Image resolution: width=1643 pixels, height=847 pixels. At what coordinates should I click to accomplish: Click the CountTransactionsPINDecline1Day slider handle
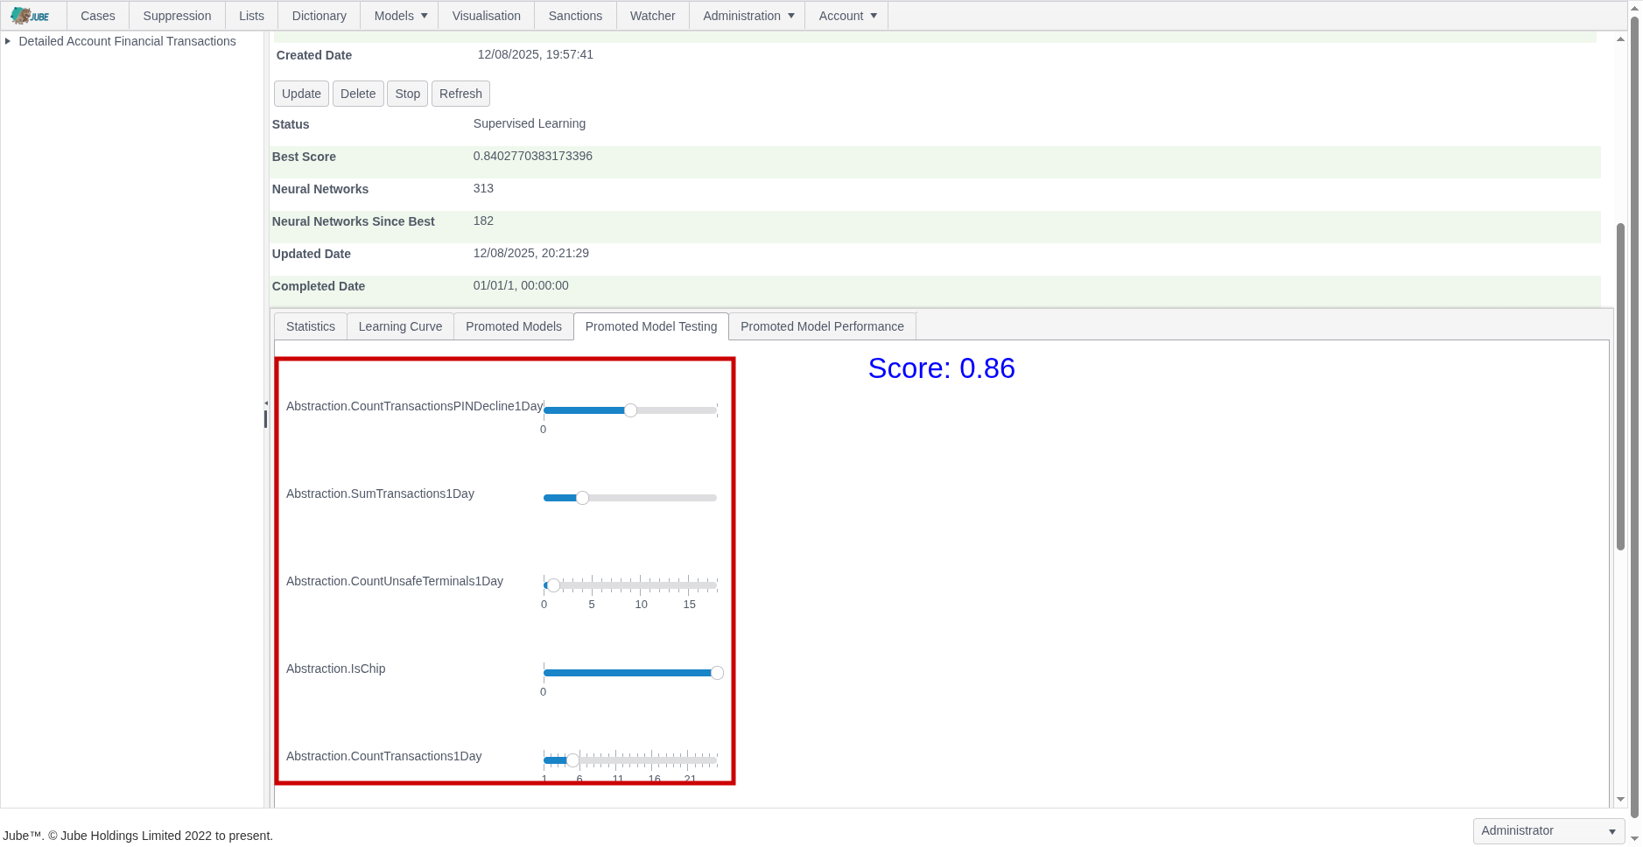pyautogui.click(x=630, y=410)
